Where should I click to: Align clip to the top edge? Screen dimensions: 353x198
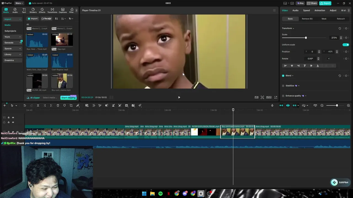[x=305, y=66]
